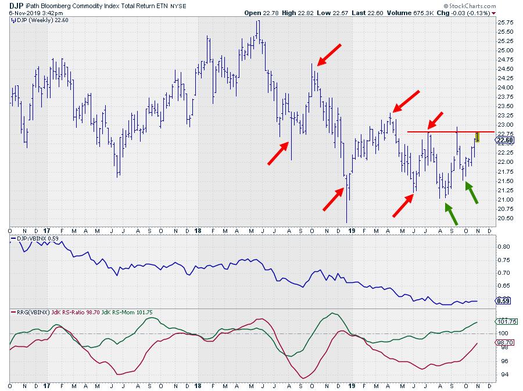Viewport: 523px width, 391px height.
Task: Click the NYSE exchange label
Action: tap(178, 6)
